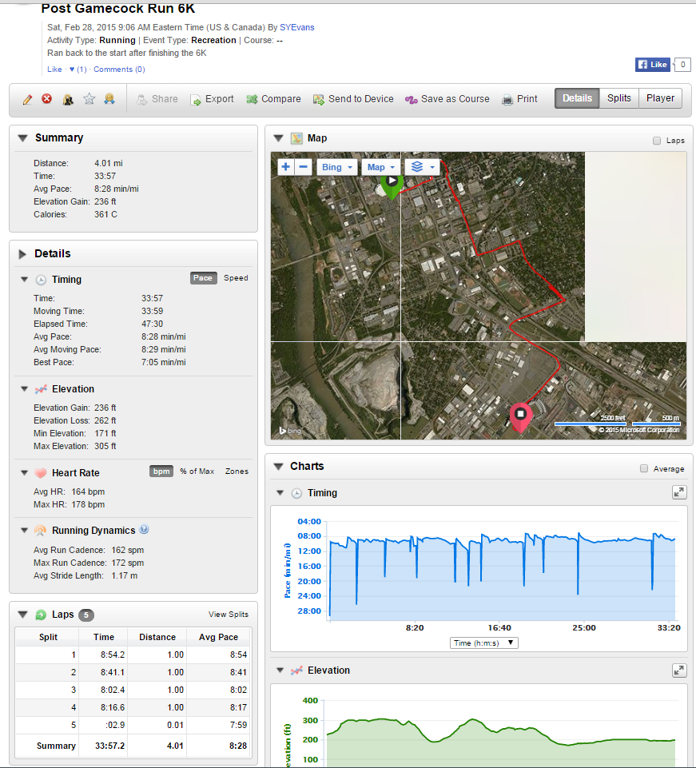Click the Running Dynamics help icon

pos(144,530)
